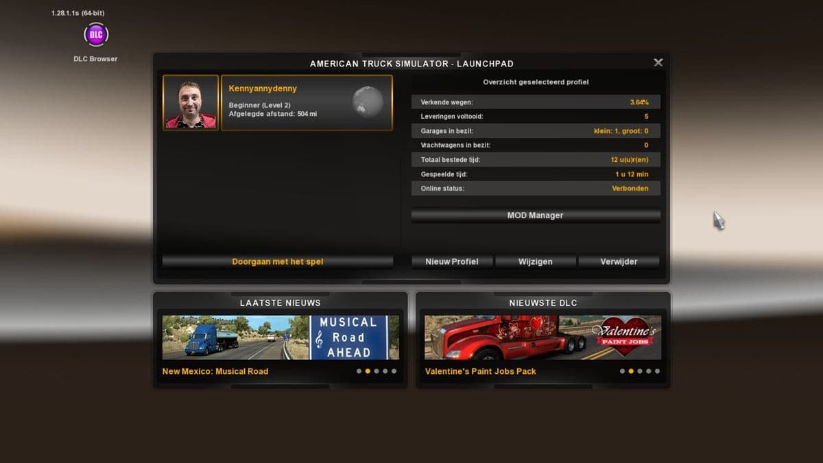The image size is (823, 463).
Task: Open the Valentine's Paint Jobs banner image
Action: (543, 337)
